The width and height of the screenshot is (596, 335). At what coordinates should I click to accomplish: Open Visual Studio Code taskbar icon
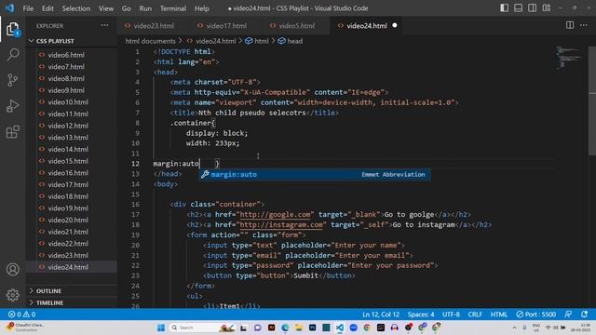coord(339,328)
